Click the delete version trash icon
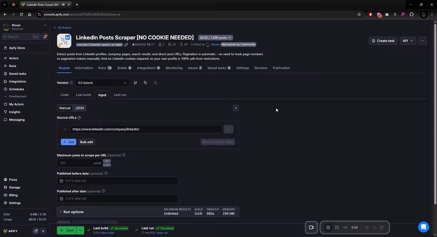 [x=155, y=83]
